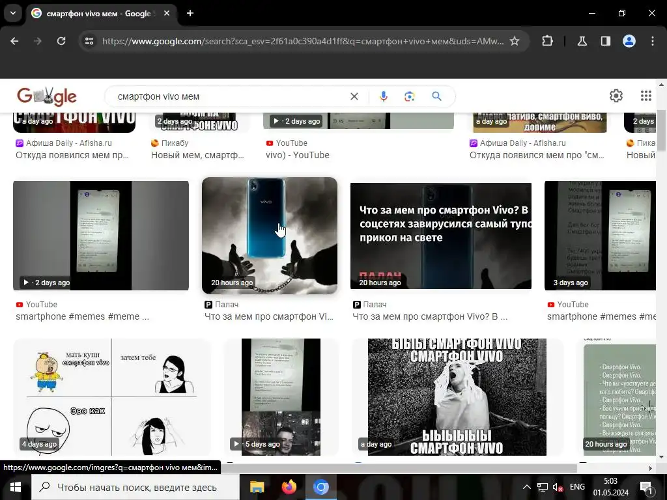Click the 'Пикабу' source label under '2 days ago'

point(175,143)
